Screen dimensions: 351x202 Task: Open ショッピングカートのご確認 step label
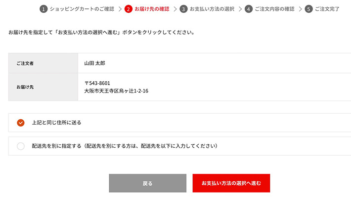[82, 9]
